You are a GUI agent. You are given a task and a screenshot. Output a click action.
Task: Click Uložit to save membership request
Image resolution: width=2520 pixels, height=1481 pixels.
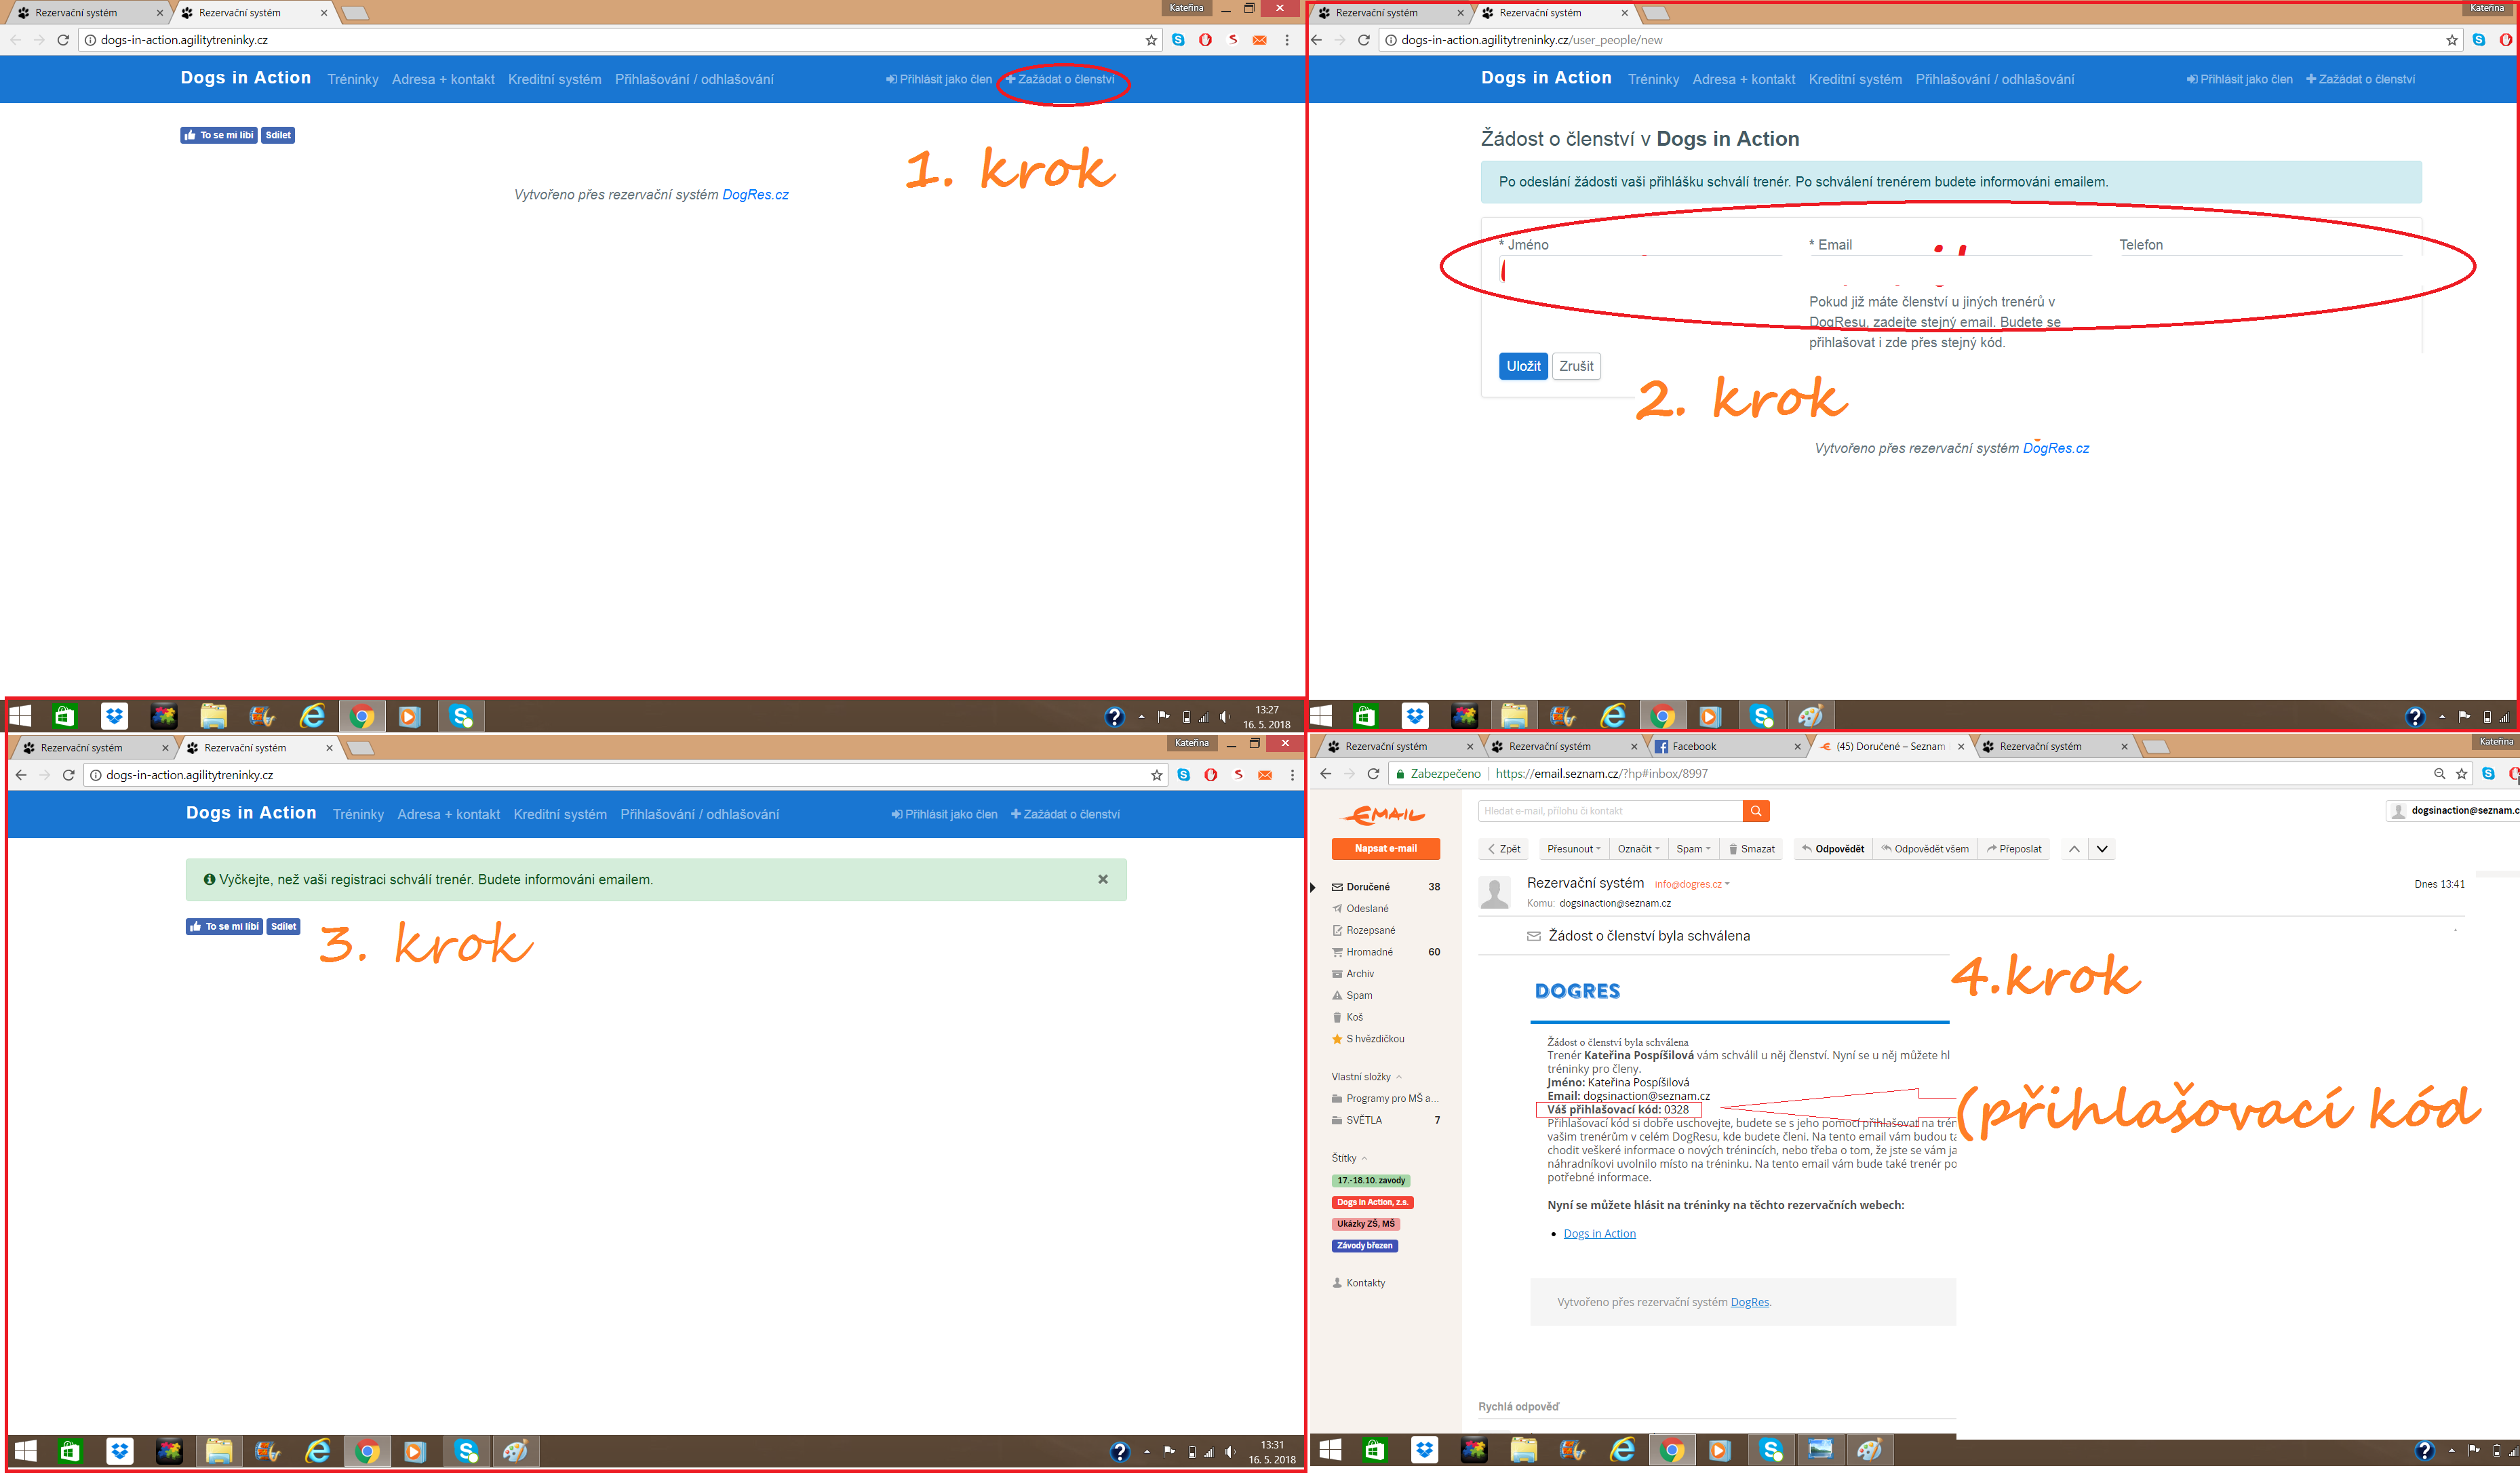[1523, 366]
